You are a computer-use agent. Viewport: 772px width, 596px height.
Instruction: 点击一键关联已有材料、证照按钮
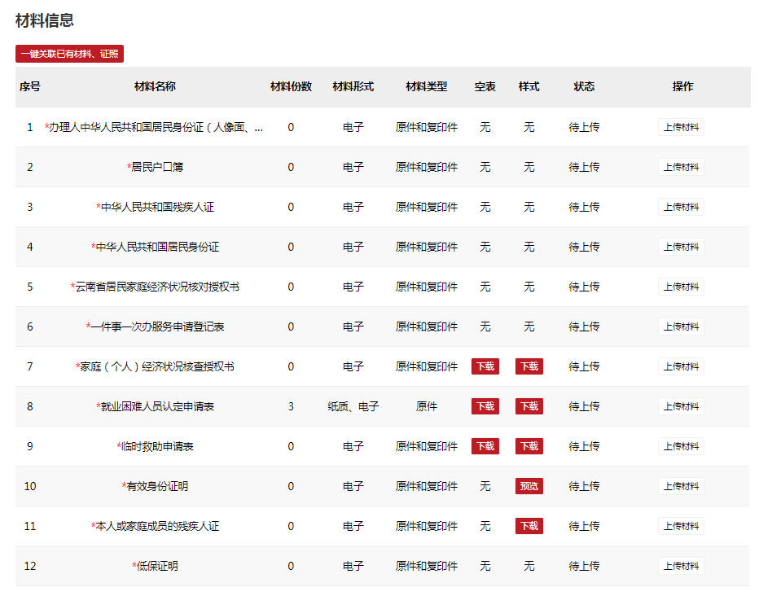[x=68, y=54]
